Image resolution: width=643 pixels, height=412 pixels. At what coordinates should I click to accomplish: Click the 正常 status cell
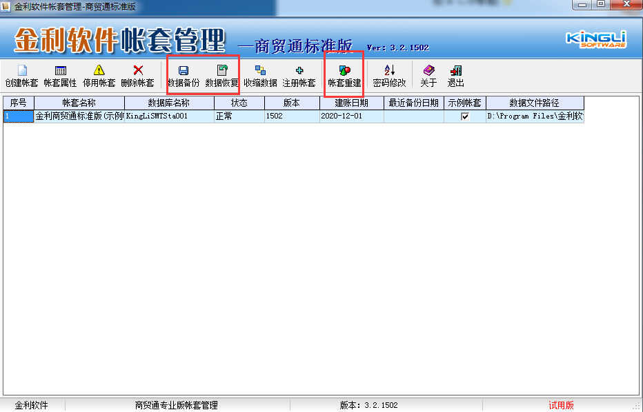pos(239,116)
